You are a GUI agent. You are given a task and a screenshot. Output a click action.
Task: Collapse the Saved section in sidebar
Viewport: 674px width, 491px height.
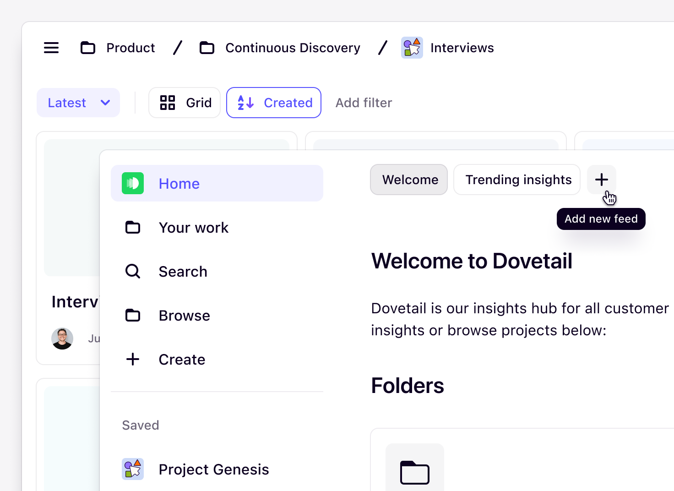pyautogui.click(x=141, y=425)
